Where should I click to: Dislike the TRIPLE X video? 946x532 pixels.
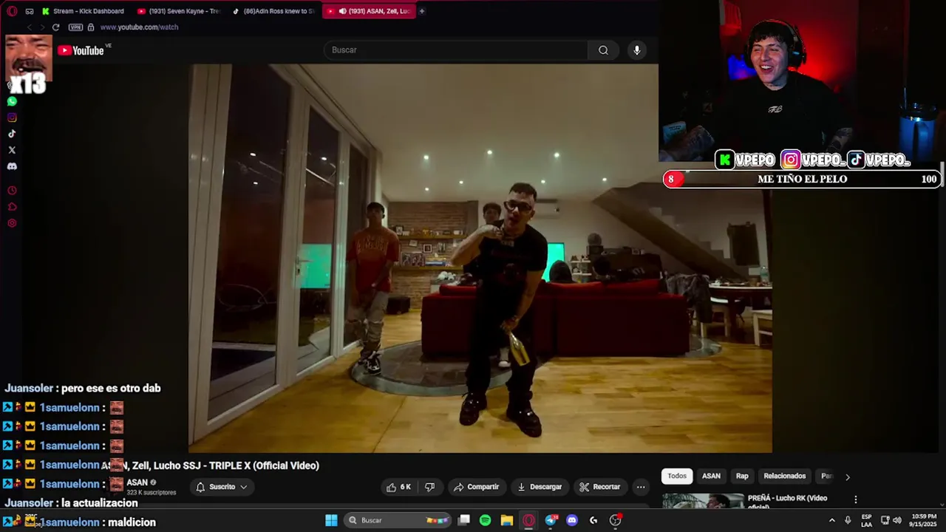pyautogui.click(x=429, y=487)
